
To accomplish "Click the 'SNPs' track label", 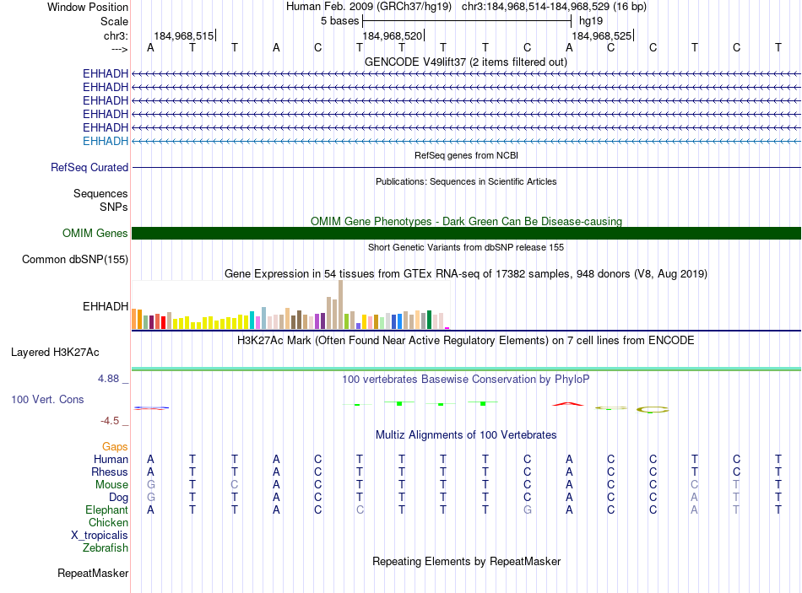I will (x=114, y=207).
